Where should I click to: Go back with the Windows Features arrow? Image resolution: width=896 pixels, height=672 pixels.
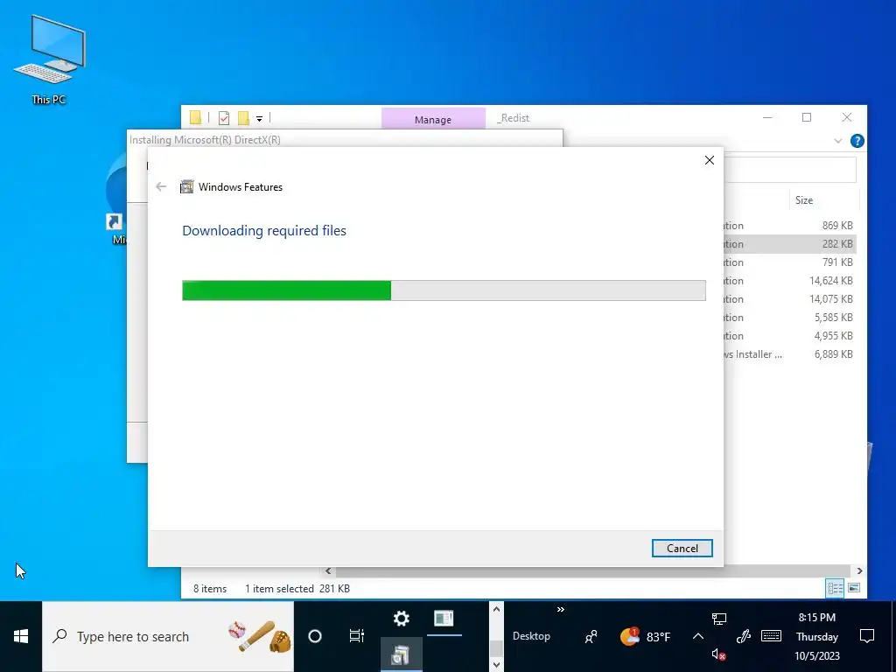pos(161,187)
